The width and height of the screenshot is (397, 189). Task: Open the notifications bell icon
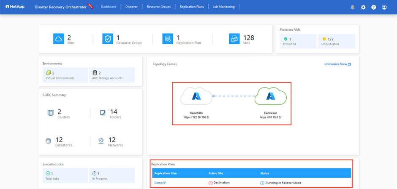tap(352, 7)
